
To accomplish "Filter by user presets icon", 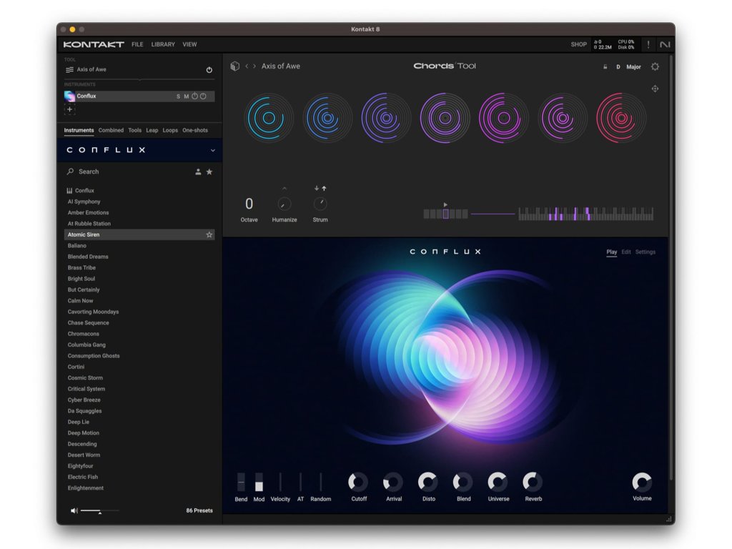I will point(198,172).
